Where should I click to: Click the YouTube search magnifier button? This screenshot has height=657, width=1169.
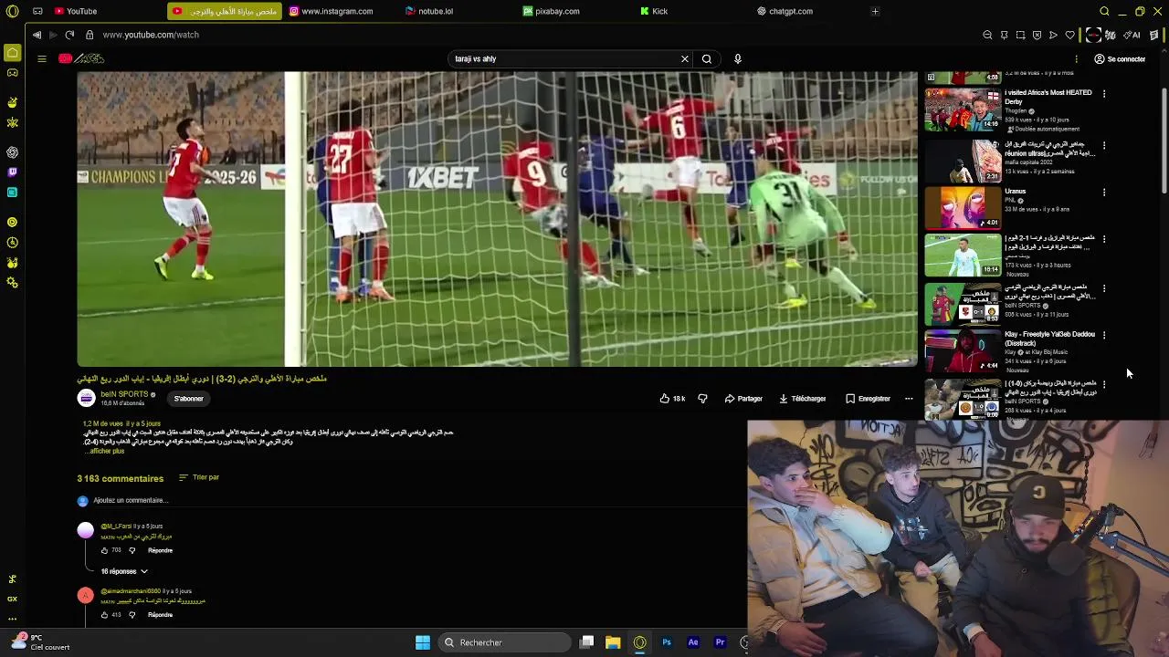(707, 58)
